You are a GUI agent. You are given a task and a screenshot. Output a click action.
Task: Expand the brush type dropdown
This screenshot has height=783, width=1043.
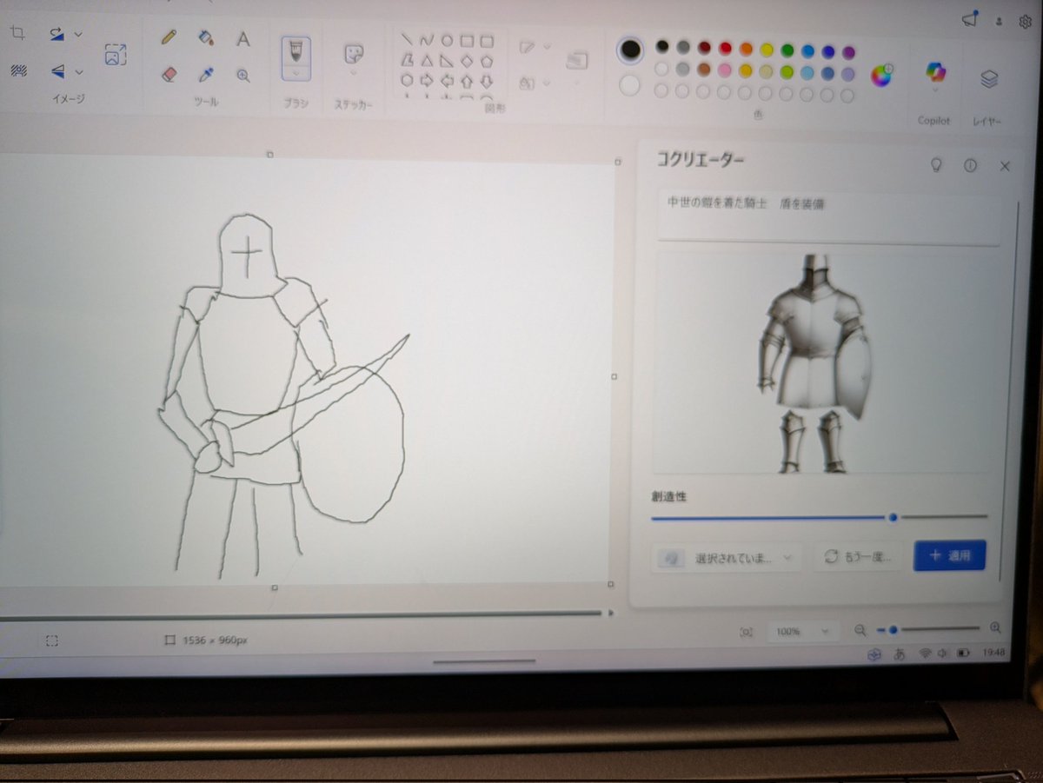(296, 75)
